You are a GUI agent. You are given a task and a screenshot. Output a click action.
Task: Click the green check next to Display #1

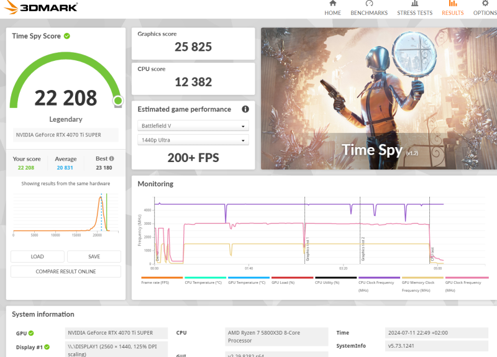[47, 347]
